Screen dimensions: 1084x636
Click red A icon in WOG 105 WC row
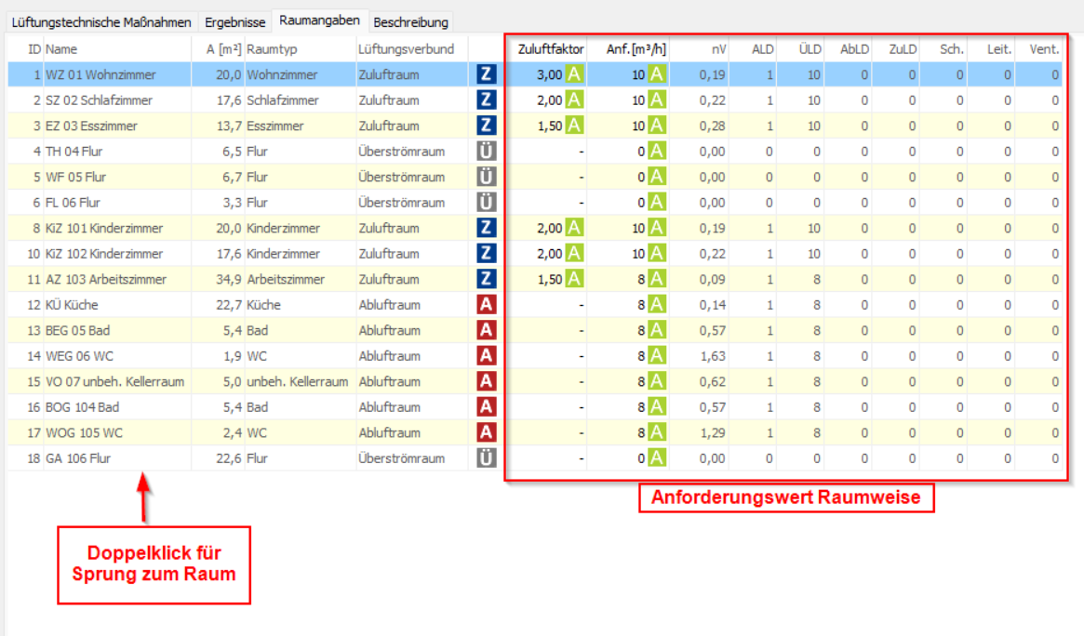[486, 432]
